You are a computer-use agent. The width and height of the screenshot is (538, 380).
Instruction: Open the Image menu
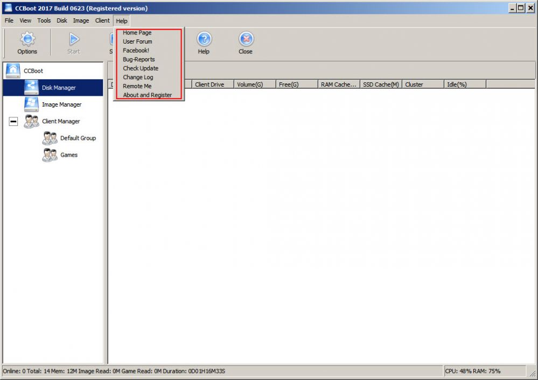pos(81,20)
